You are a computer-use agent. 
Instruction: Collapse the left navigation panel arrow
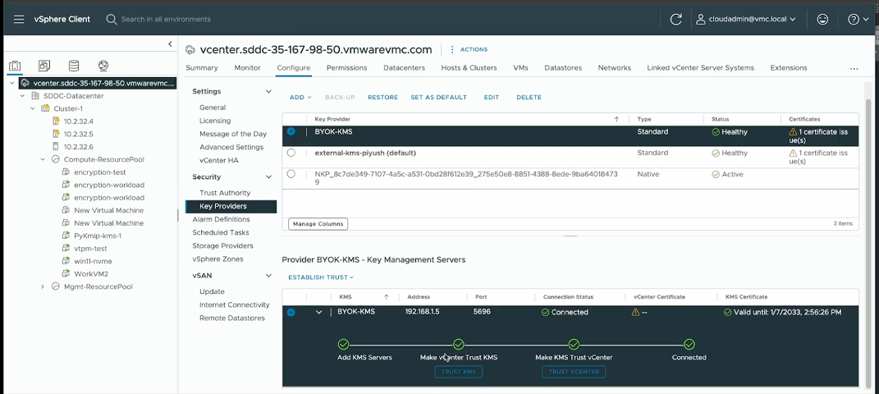[170, 44]
